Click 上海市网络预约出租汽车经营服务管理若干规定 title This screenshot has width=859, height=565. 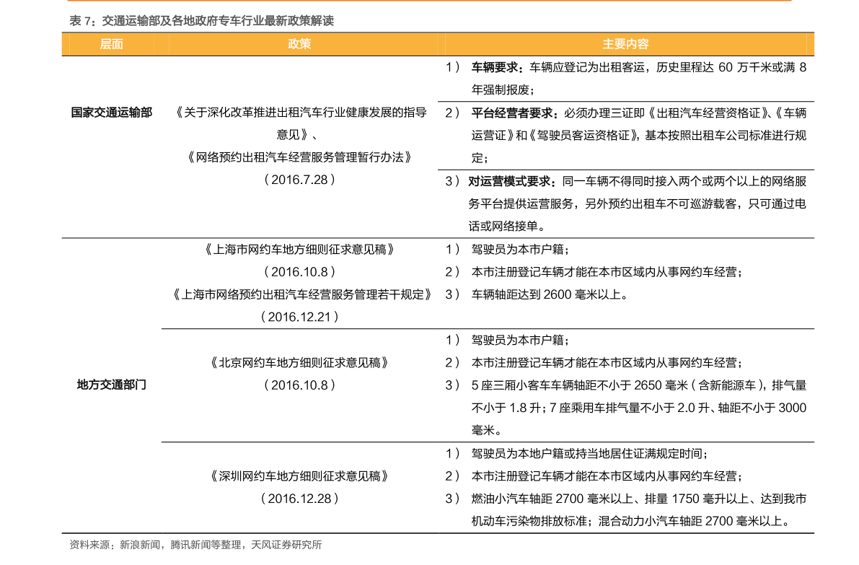pos(303,294)
